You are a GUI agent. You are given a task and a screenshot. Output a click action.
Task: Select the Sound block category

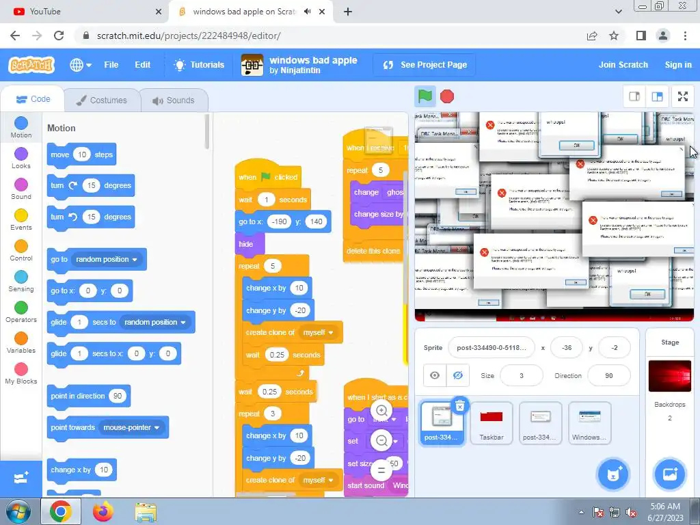(21, 189)
